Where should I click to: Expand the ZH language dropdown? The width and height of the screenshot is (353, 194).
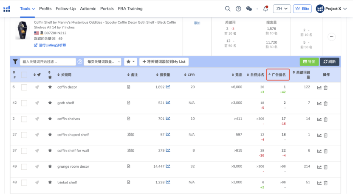pos(282,8)
